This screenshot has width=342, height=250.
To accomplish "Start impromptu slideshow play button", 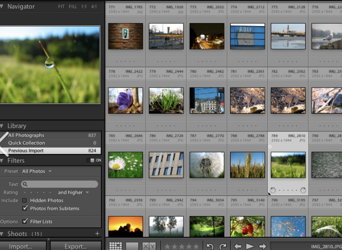I will click(250, 246).
